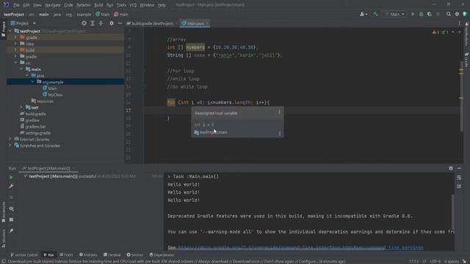Toggle the Bookmarks stripe on left edge

(3, 212)
